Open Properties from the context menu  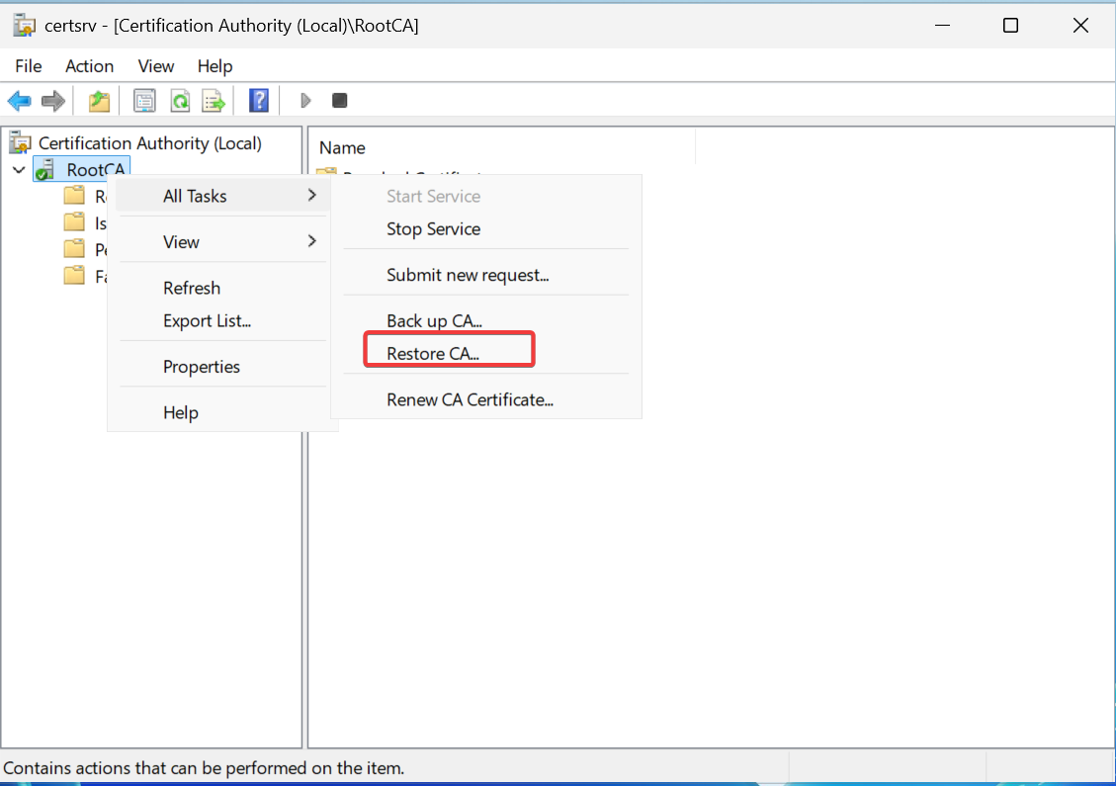(202, 367)
